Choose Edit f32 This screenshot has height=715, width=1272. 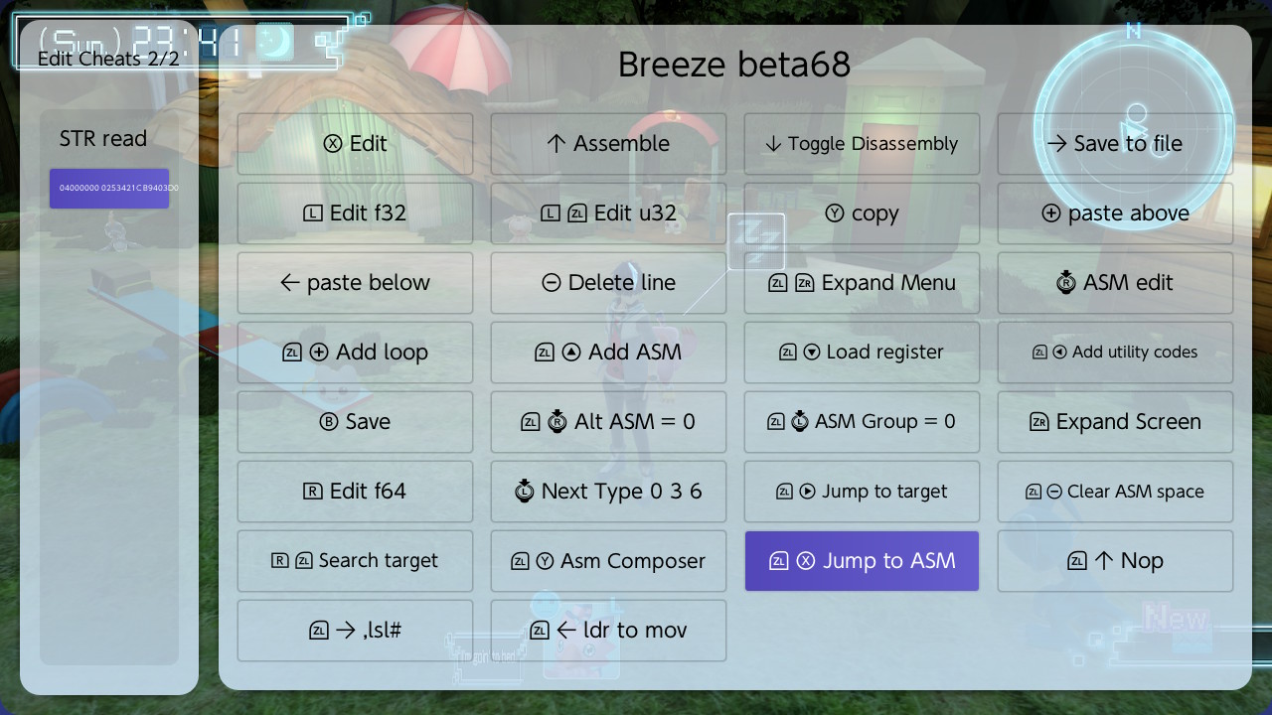(x=355, y=214)
